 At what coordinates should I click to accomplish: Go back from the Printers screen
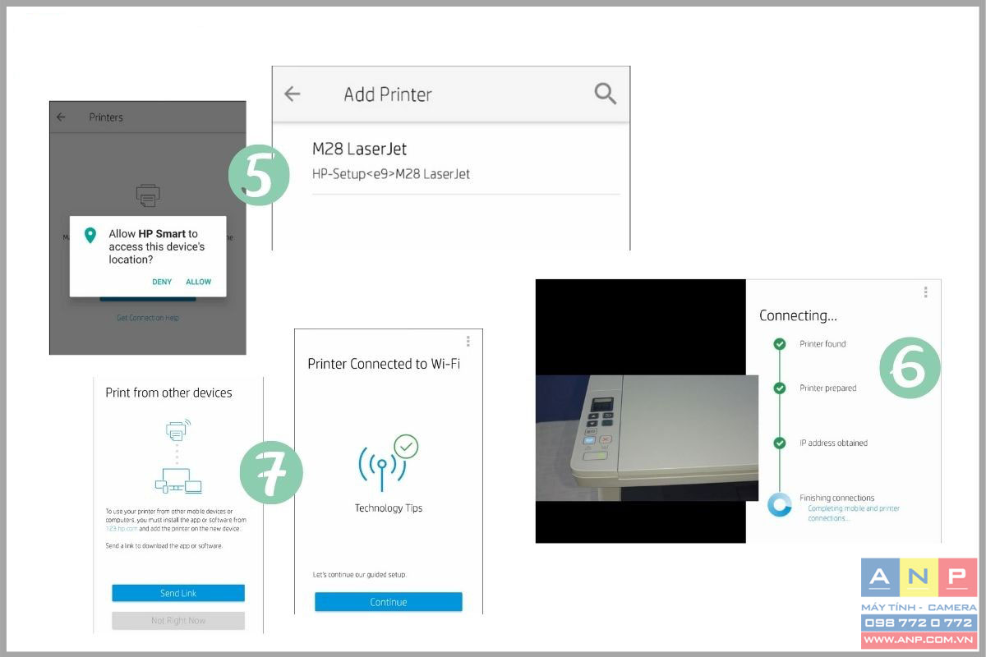point(61,117)
